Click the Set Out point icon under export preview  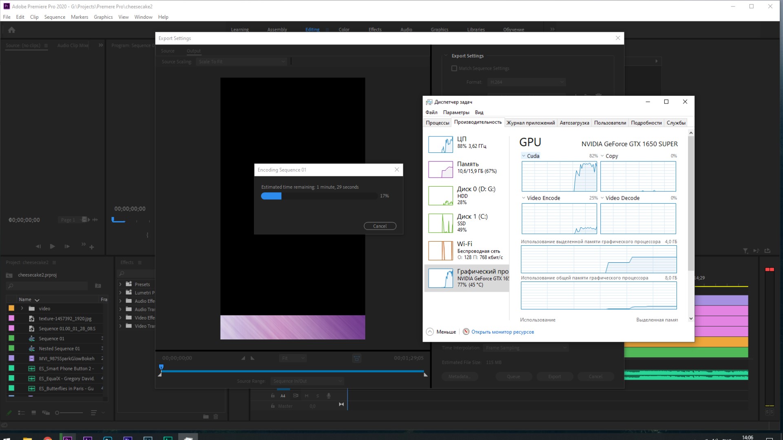tap(252, 358)
